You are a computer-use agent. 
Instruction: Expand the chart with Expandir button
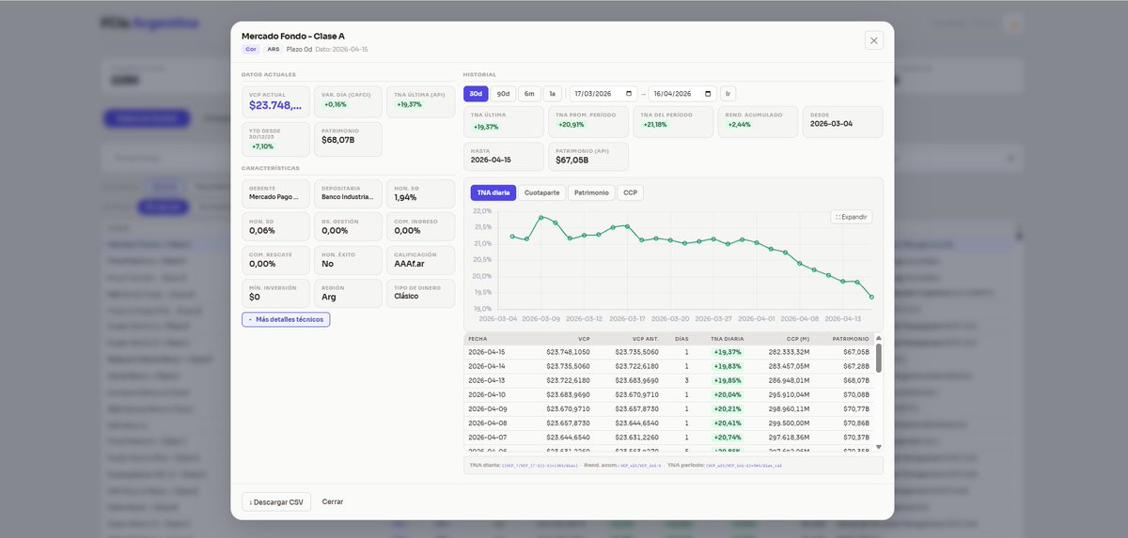click(x=851, y=217)
